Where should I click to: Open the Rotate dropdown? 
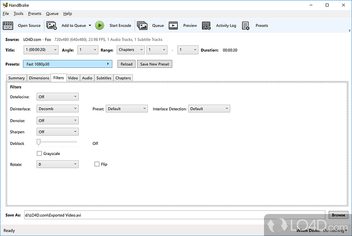click(58, 164)
